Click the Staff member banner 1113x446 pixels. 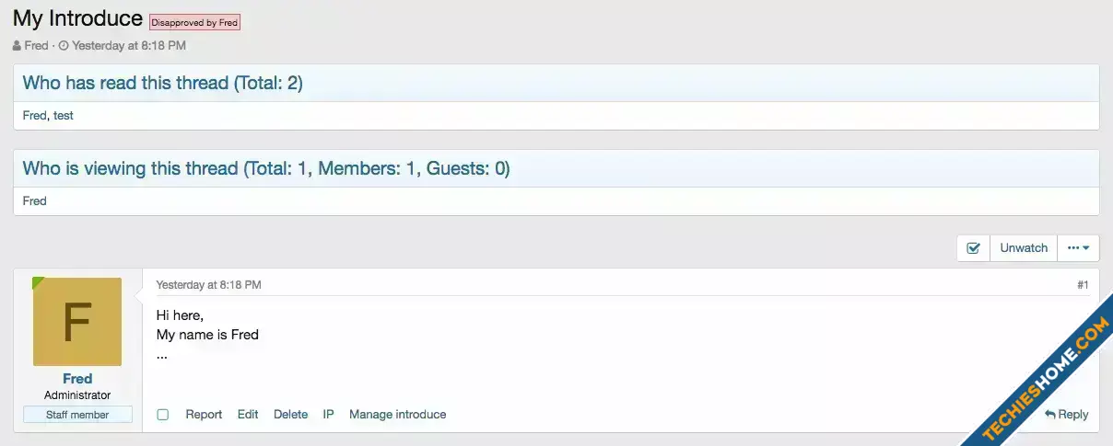tap(77, 415)
